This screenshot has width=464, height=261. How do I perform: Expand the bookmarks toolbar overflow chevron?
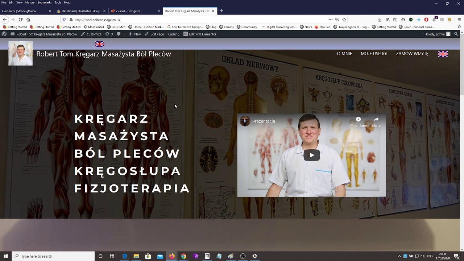click(x=459, y=27)
